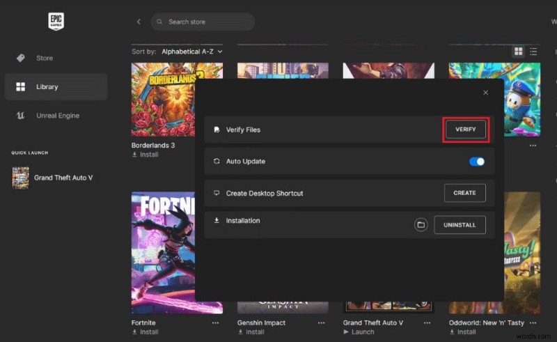
Task: Open the installation folder icon
Action: coord(421,225)
